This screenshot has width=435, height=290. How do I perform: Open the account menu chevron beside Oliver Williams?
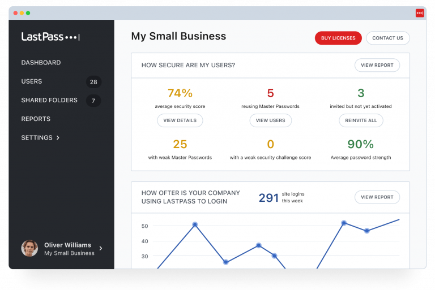[x=101, y=248]
